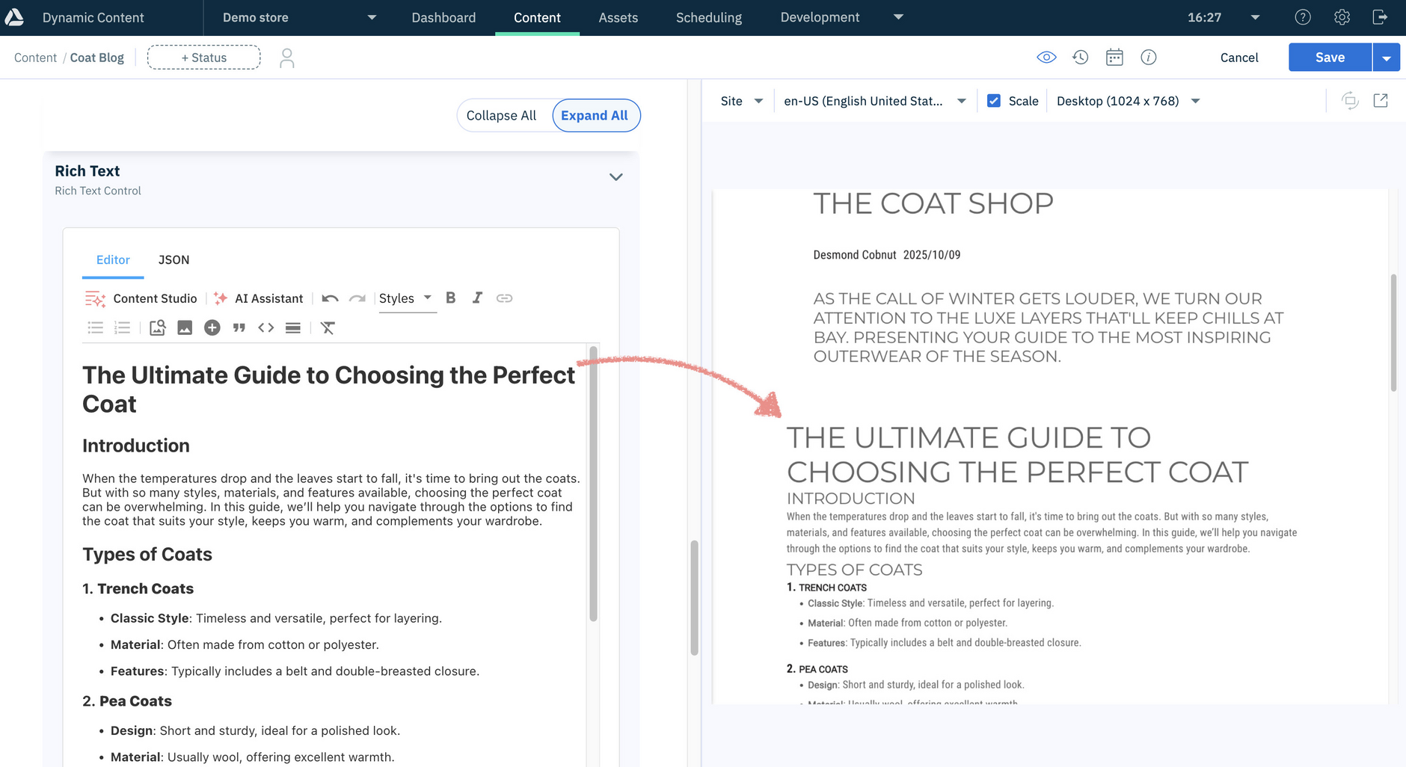Switch to the Editor tab
The width and height of the screenshot is (1406, 767).
pyautogui.click(x=113, y=259)
